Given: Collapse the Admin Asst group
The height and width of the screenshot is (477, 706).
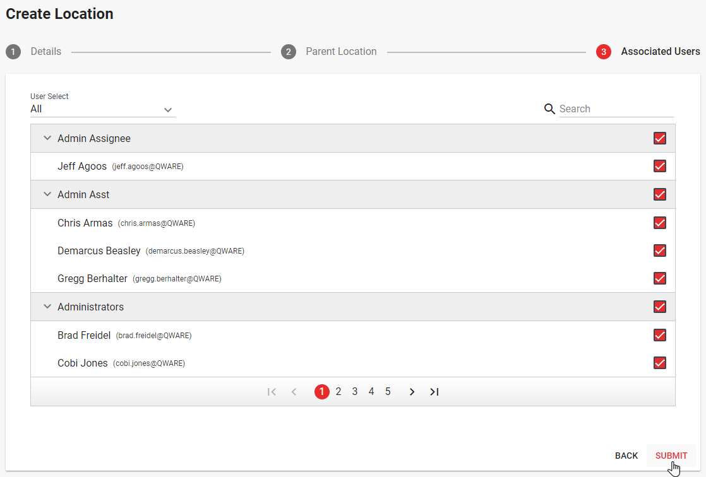Looking at the screenshot, I should click(x=47, y=194).
